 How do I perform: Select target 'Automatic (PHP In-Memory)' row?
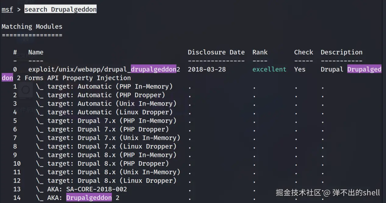[x=110, y=86]
